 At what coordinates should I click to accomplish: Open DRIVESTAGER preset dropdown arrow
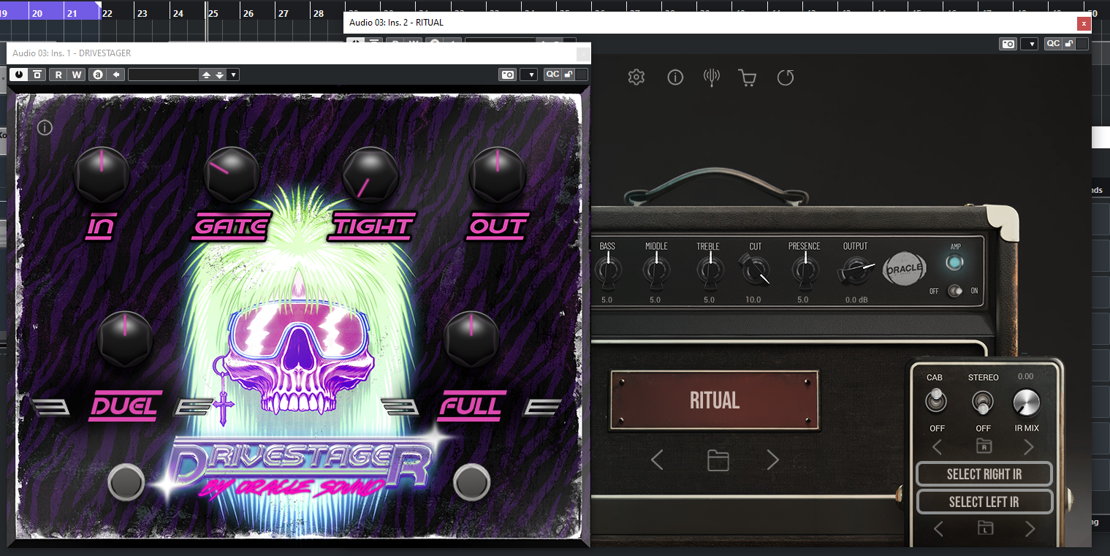point(233,75)
